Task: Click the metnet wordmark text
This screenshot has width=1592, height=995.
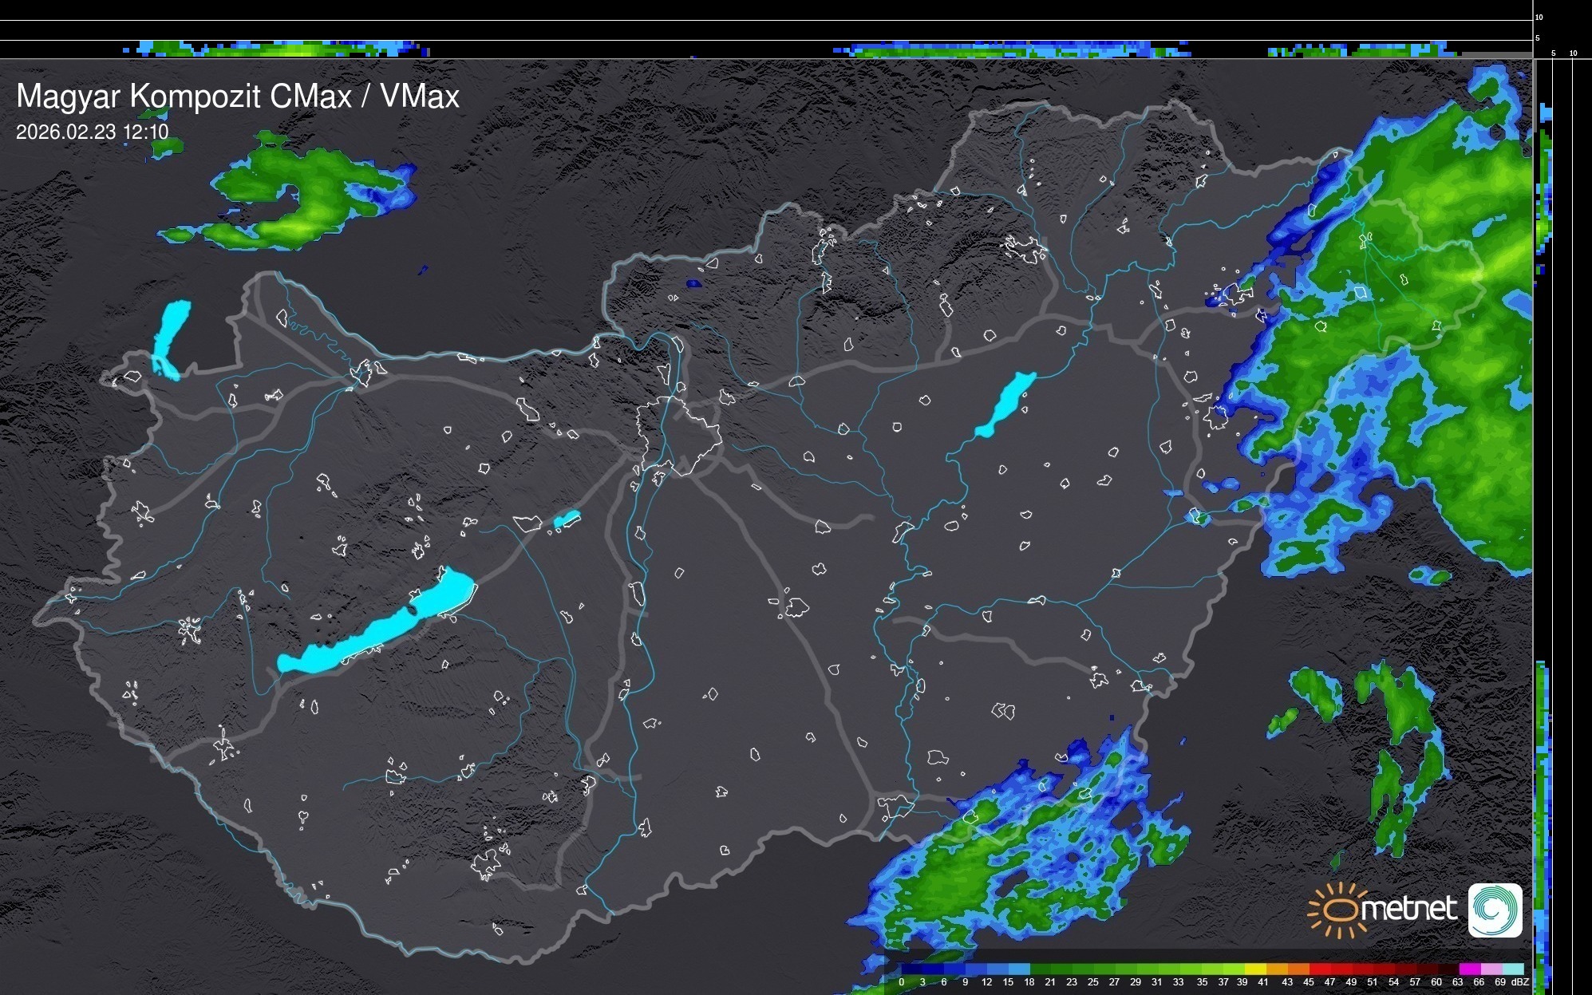Action: pos(1409,909)
